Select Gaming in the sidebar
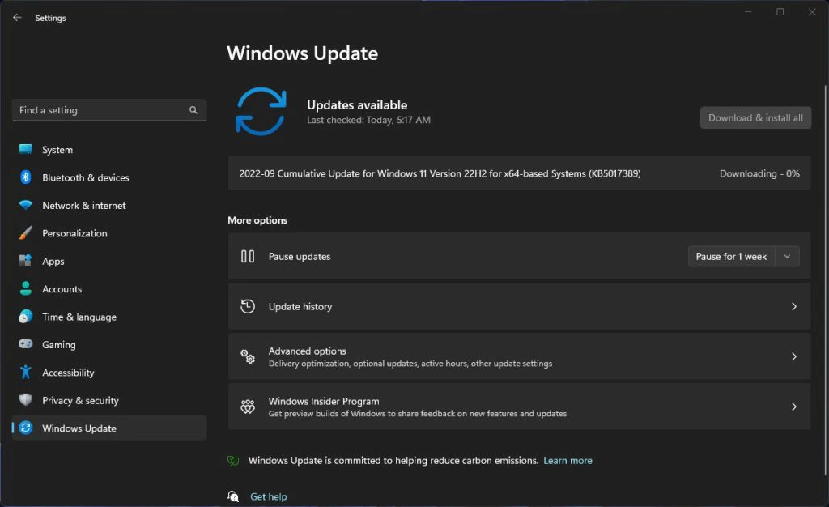Viewport: 829px width, 507px height. click(x=109, y=344)
